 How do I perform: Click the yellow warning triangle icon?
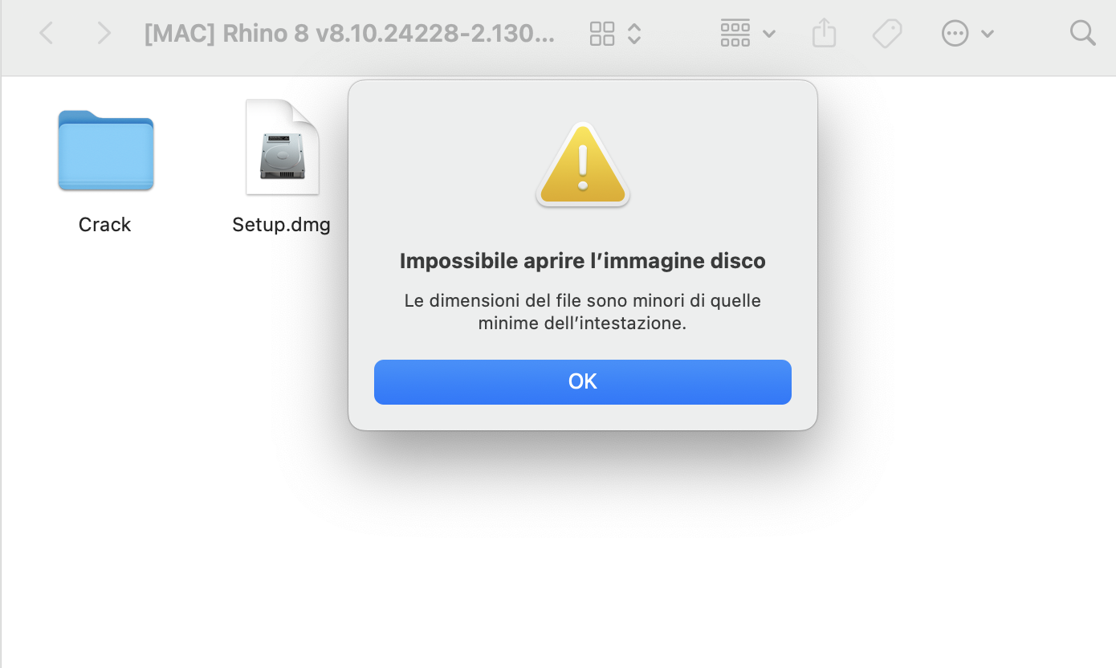(583, 165)
